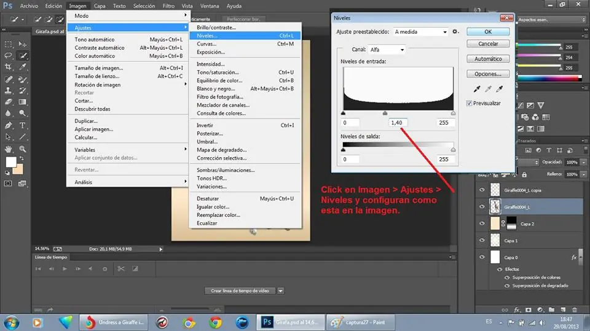Open the Ajuste preestablecido dropdown

(x=420, y=32)
